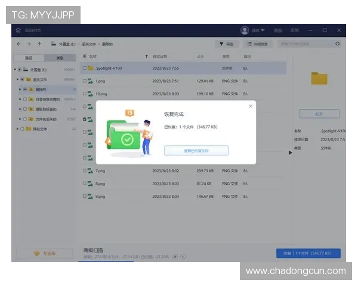
Task: Click the 删除的 breadcrumb item
Action: click(x=107, y=44)
